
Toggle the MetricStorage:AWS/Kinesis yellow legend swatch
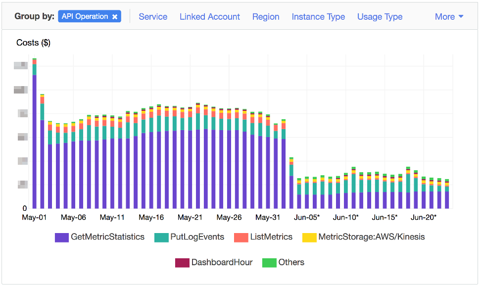click(x=309, y=238)
